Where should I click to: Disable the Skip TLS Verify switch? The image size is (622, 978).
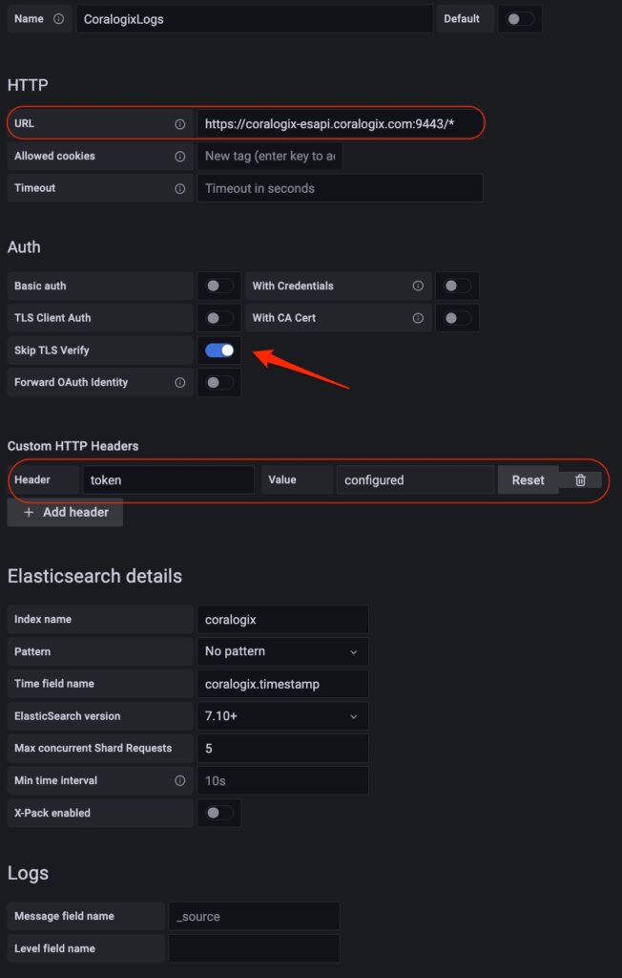pyautogui.click(x=219, y=351)
